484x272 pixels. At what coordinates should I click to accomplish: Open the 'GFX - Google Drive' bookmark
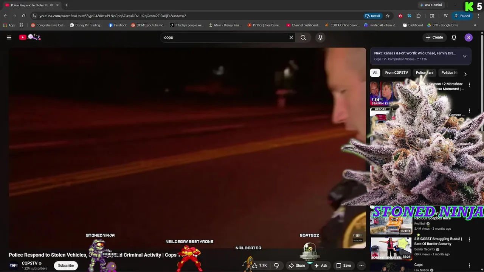[x=443, y=25]
